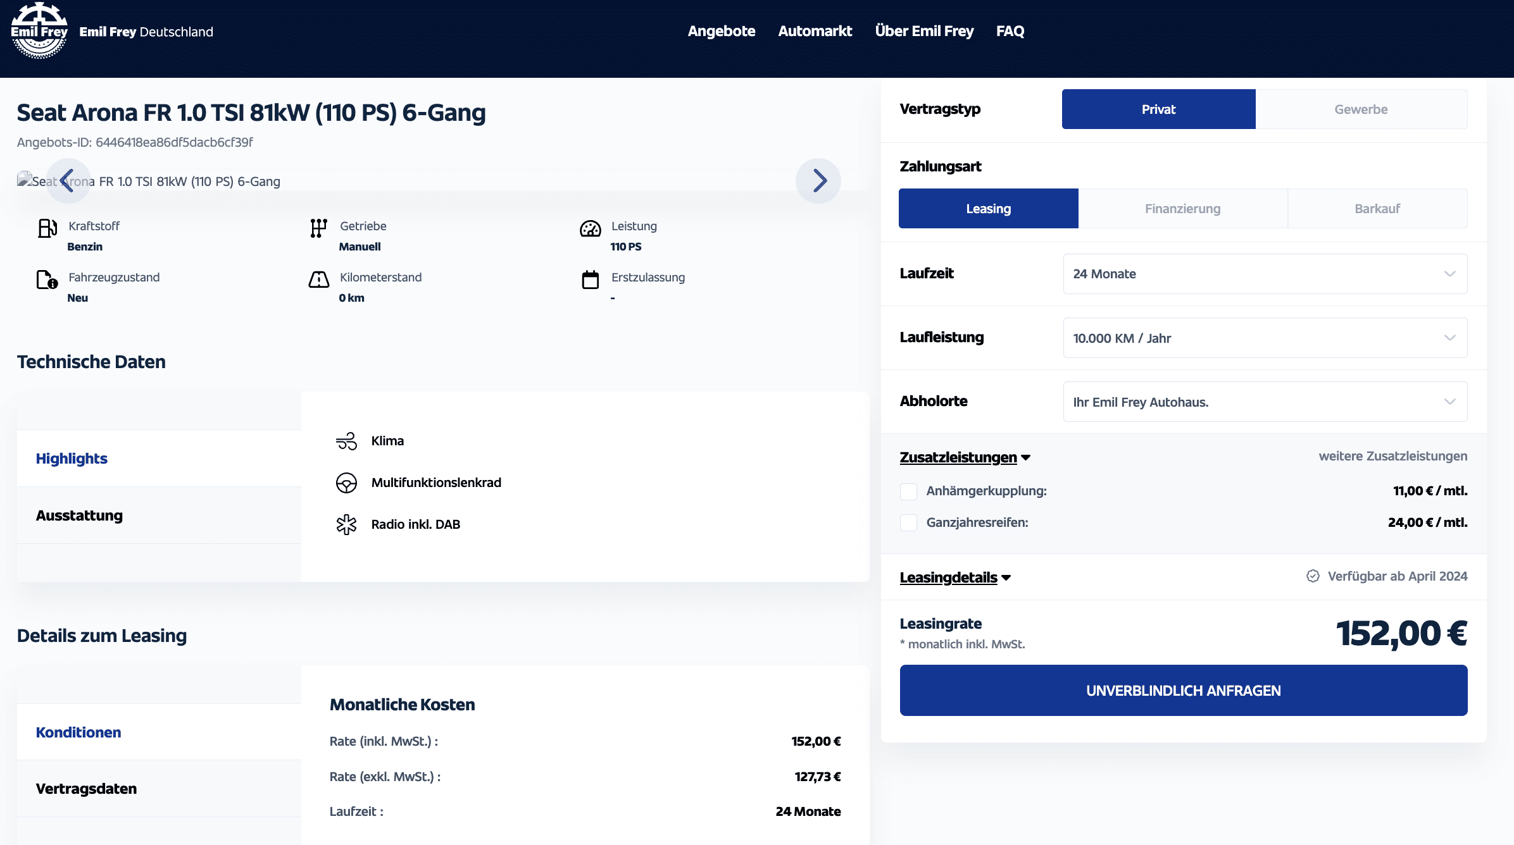
Task: Click the Klima wind icon
Action: point(346,441)
